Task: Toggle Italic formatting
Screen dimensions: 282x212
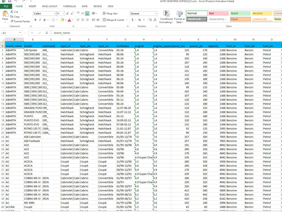Action: [x=40, y=20]
